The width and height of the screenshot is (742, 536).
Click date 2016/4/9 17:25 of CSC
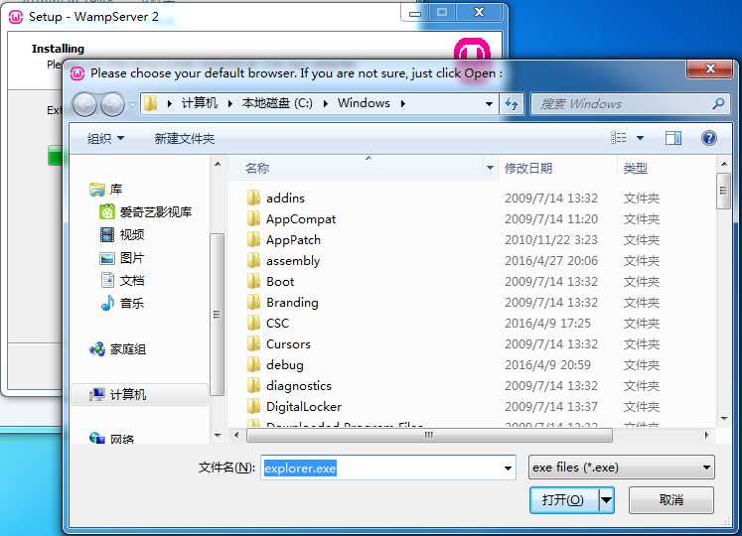click(x=547, y=324)
